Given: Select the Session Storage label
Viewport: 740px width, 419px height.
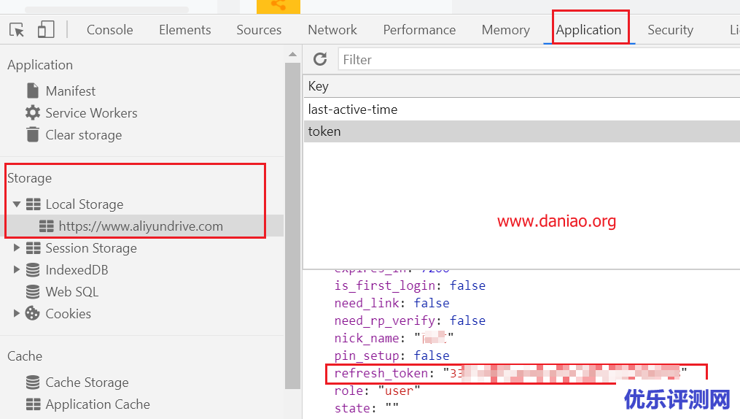Looking at the screenshot, I should point(91,248).
